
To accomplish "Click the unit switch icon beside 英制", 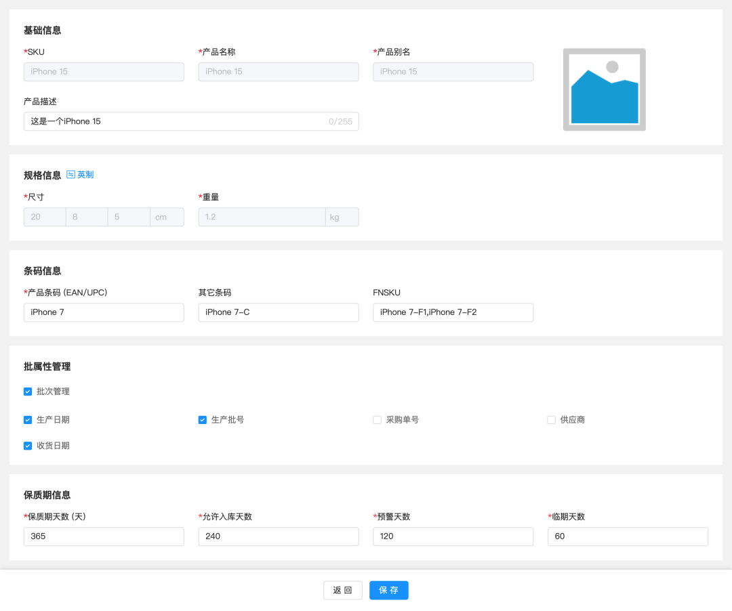I will (70, 175).
